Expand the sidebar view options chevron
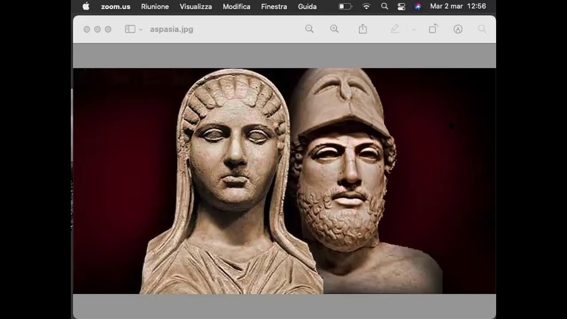The image size is (567, 319). (x=141, y=30)
